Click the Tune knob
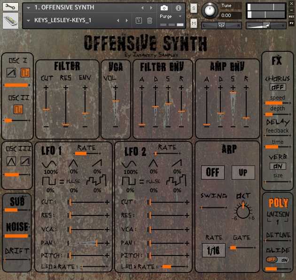Viewport: 296px width, 280px height. click(x=210, y=10)
